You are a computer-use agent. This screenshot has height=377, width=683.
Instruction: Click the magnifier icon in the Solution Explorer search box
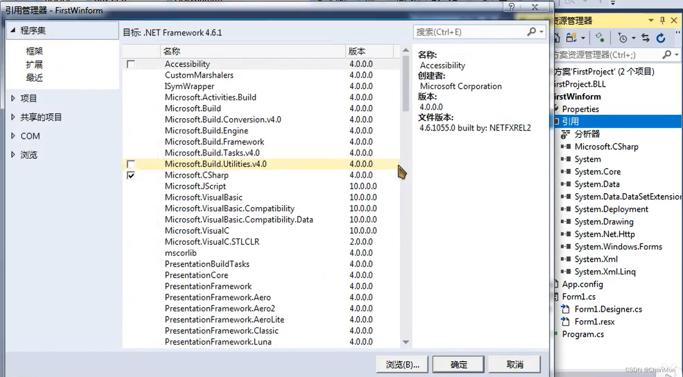tap(667, 54)
